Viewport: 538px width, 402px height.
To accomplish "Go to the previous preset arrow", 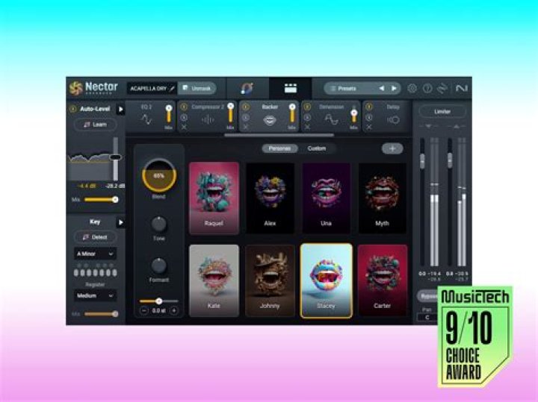I will 382,88.
